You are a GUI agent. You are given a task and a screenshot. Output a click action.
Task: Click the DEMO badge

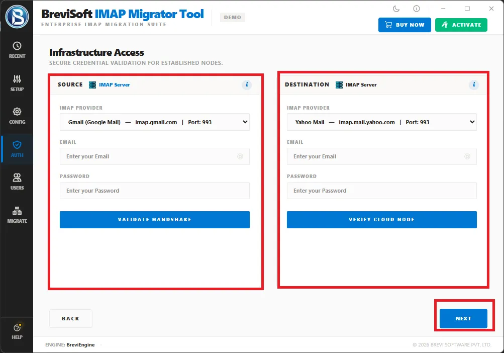(232, 18)
